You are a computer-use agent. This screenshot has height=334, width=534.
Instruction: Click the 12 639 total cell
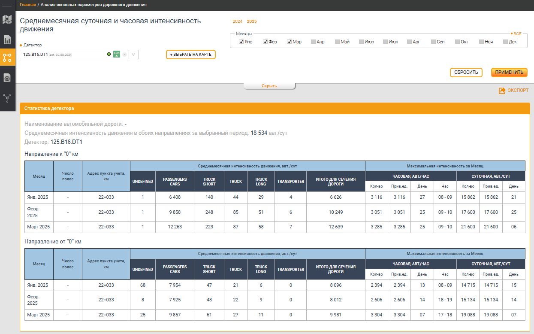[x=335, y=227]
